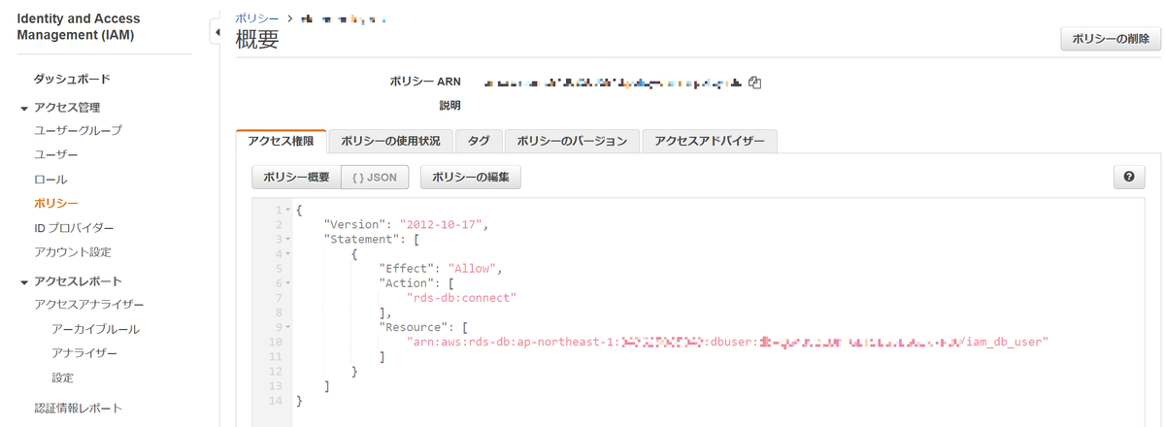Open ダッシュボード in the sidebar
1165x427 pixels.
click(x=72, y=79)
